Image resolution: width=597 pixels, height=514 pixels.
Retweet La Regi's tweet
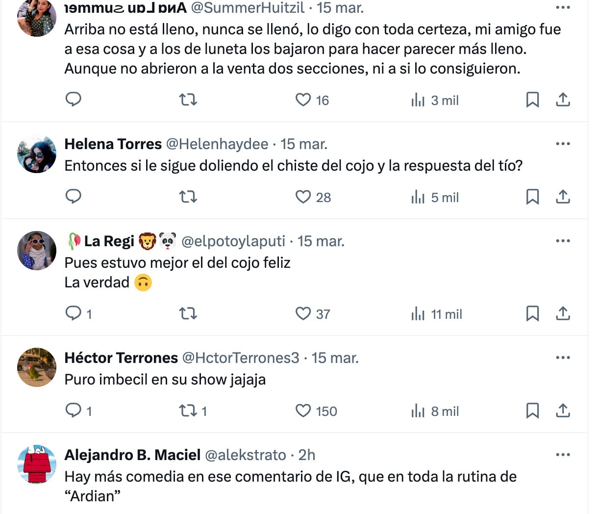(x=188, y=313)
